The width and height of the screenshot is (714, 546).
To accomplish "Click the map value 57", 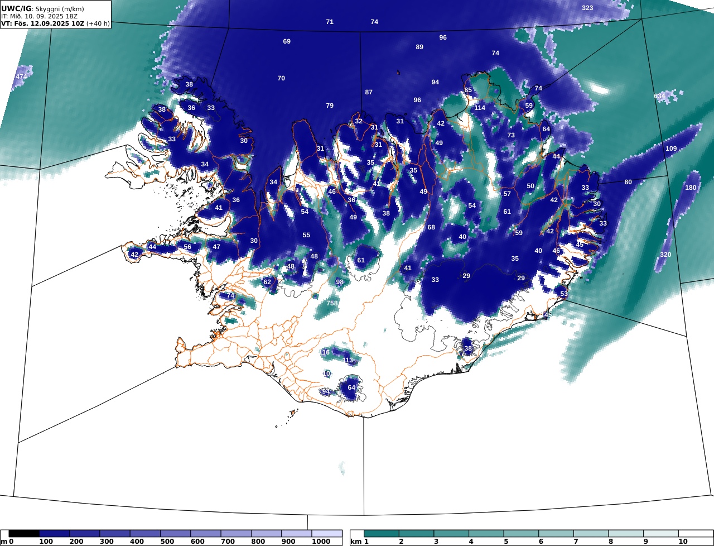I will tap(507, 194).
